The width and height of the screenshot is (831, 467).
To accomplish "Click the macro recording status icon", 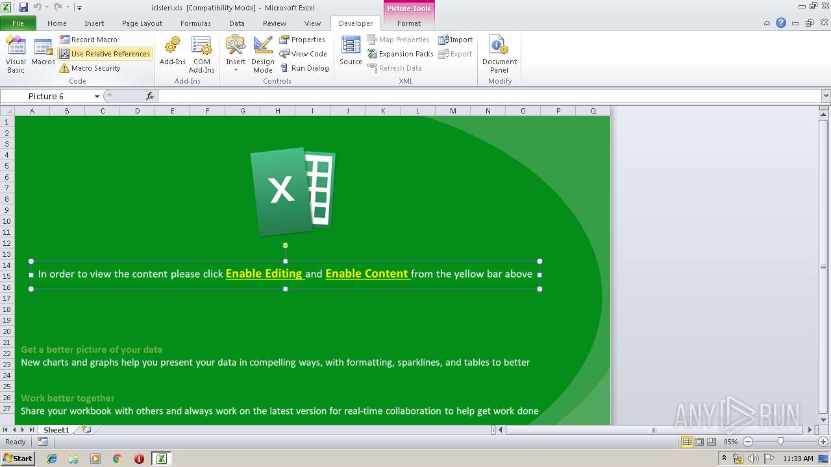I will [x=42, y=442].
